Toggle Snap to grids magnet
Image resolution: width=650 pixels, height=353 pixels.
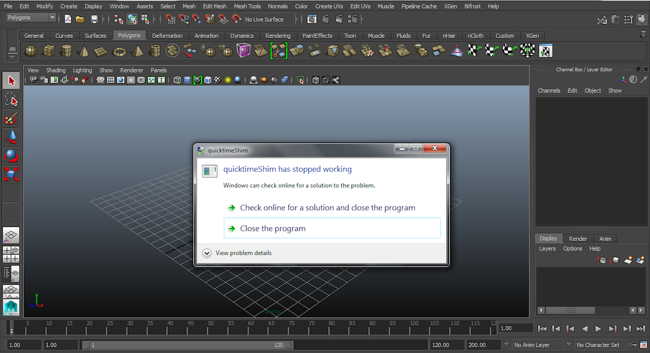[170, 19]
